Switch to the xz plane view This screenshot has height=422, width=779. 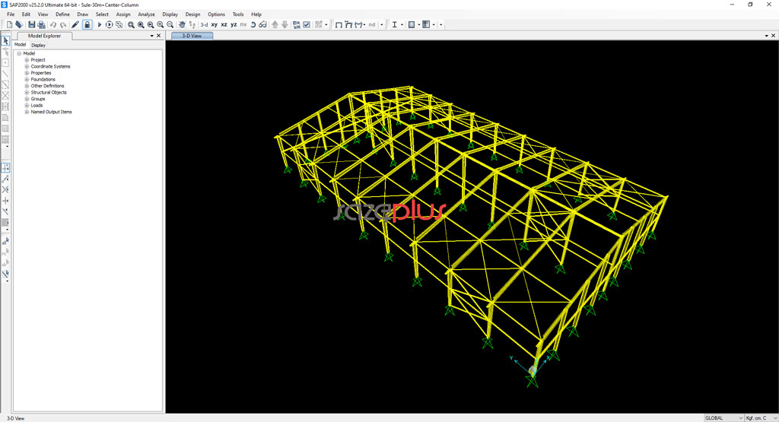(x=224, y=24)
